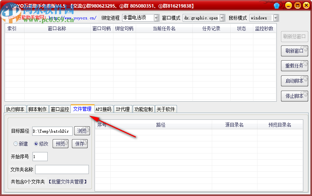The image size is (312, 196).
Task: Expand the 绑定进程 dropdown arrow
Action: coord(157,18)
